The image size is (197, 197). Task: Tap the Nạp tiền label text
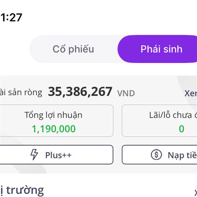[183, 155]
